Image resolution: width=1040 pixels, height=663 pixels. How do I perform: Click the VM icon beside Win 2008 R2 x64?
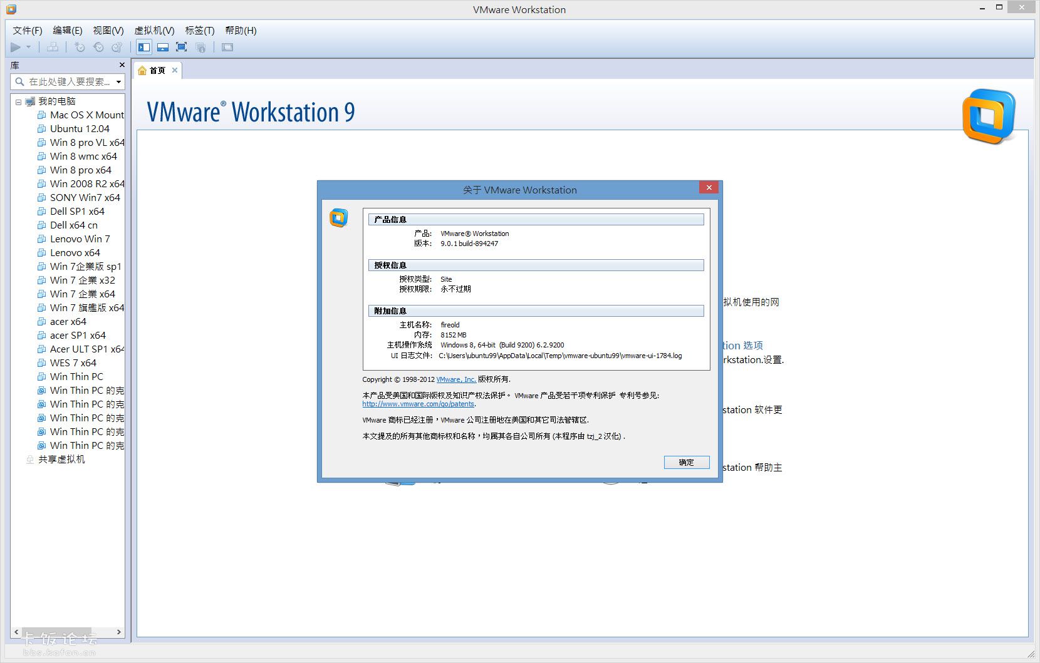tap(42, 183)
